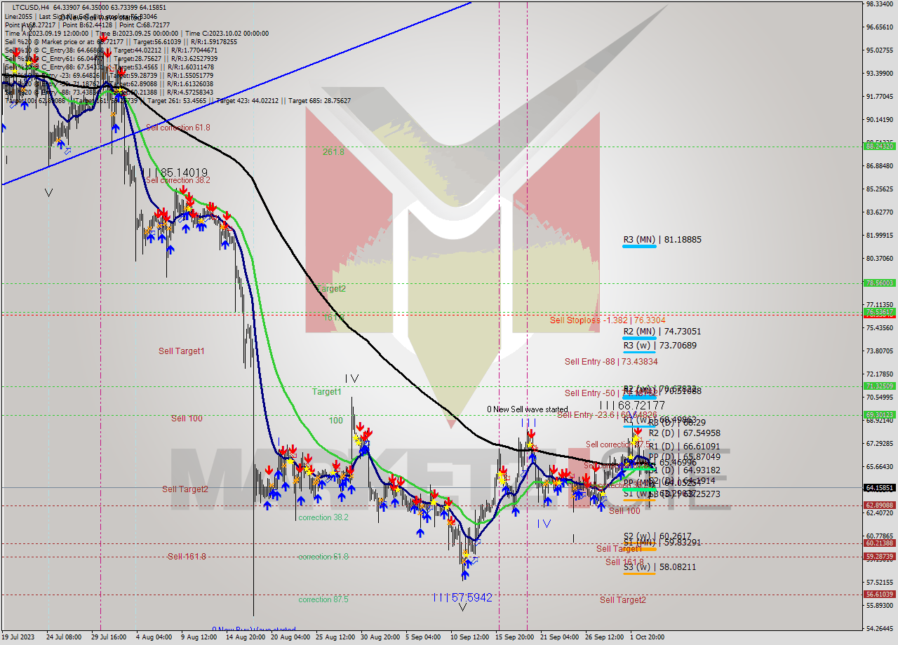Click the 20 Aug 04:00 time label
The width and height of the screenshot is (898, 645).
(x=290, y=637)
